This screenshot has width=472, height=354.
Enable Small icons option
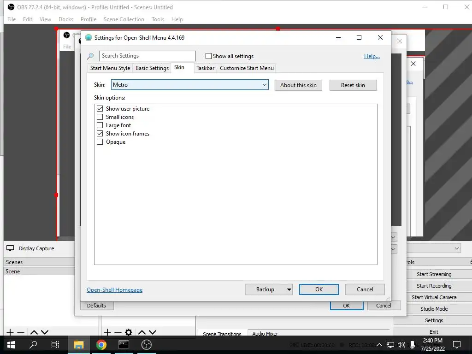[x=100, y=117]
